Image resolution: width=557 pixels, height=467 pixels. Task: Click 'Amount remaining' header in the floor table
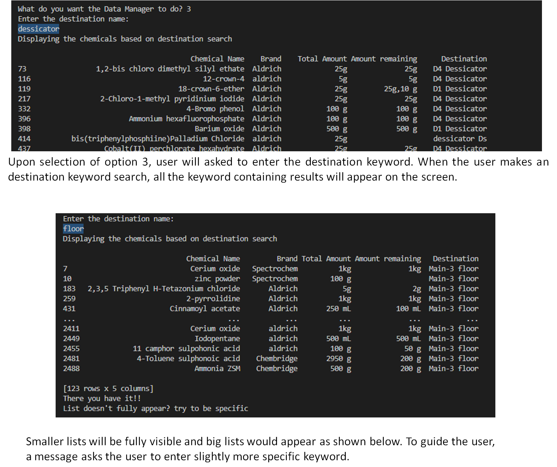tap(388, 259)
